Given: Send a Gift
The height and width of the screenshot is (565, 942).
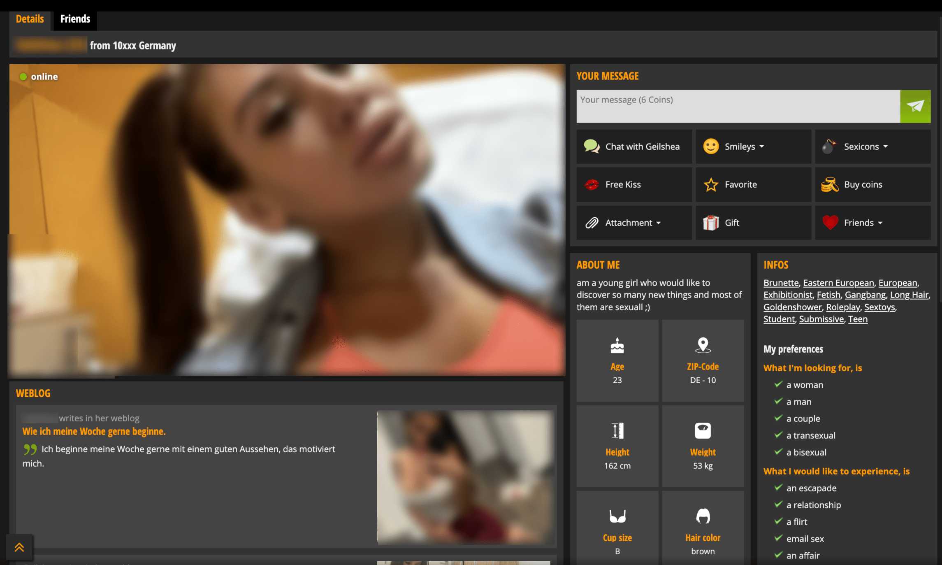Looking at the screenshot, I should tap(753, 223).
